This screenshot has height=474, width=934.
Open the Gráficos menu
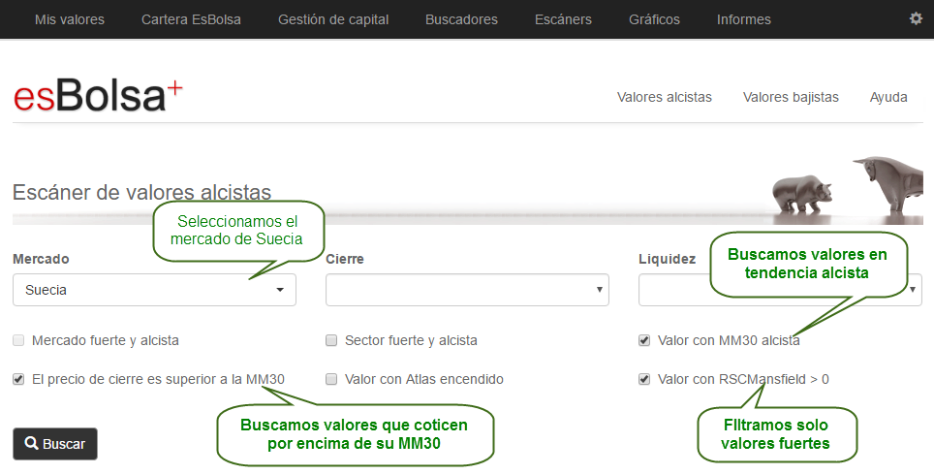click(654, 19)
